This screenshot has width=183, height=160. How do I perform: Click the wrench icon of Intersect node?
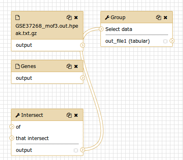click(x=17, y=115)
